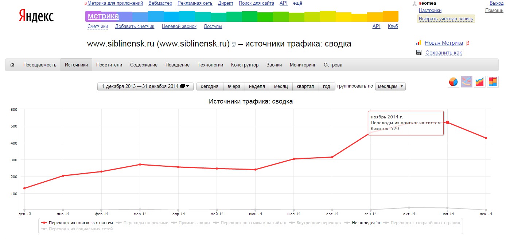Open the Новая Метрика link
The height and width of the screenshot is (239, 506).
pyautogui.click(x=444, y=43)
